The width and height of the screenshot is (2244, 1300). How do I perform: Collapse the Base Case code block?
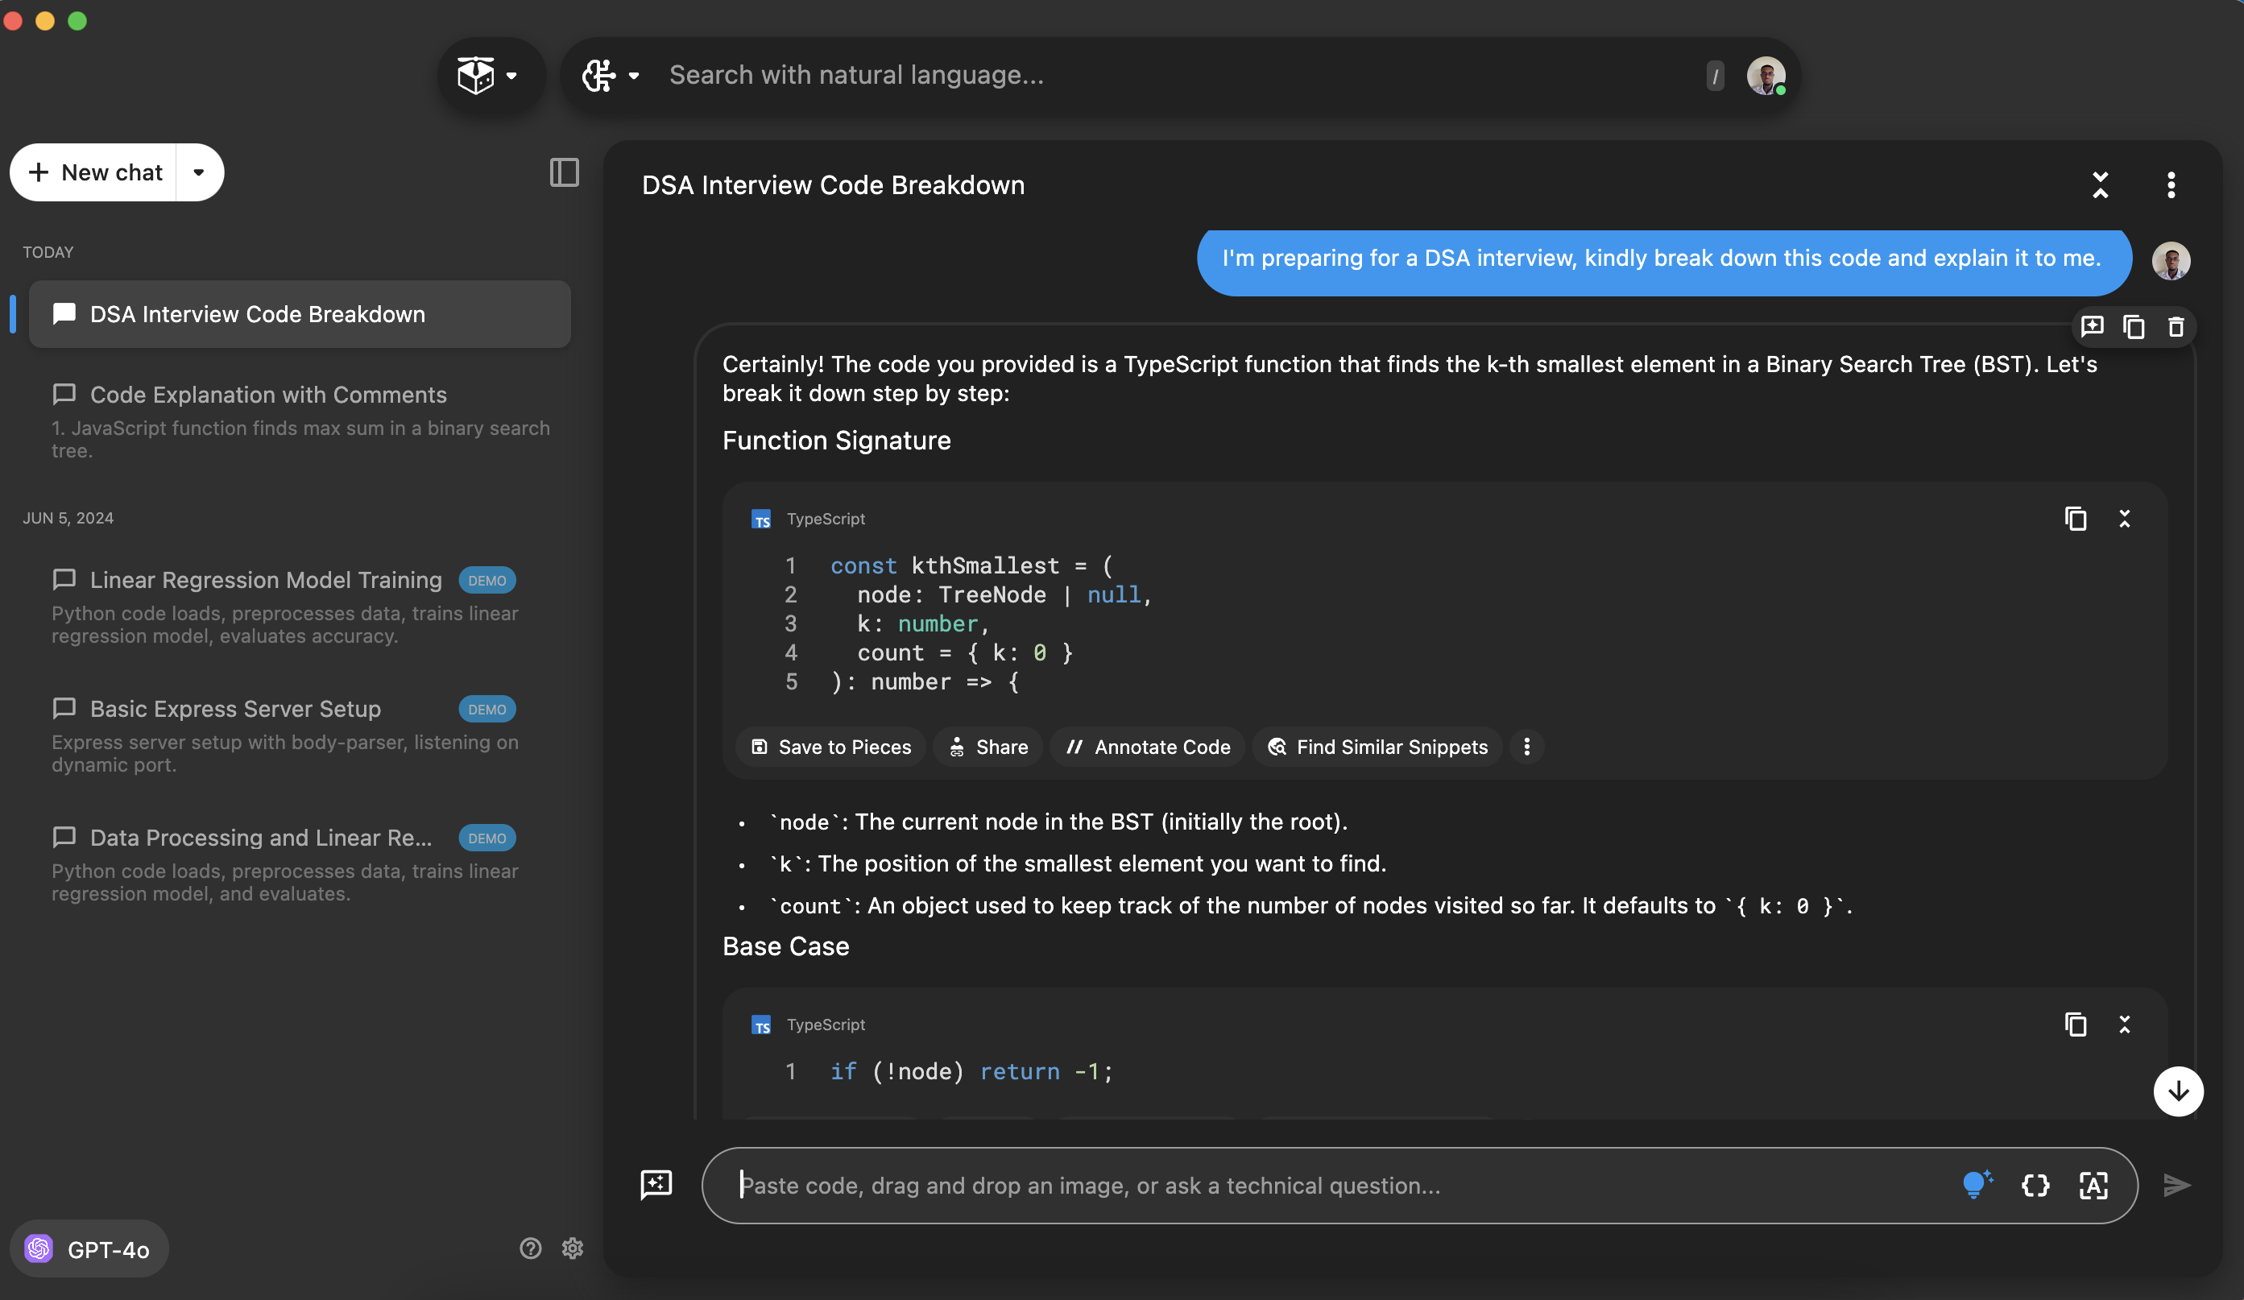coord(2125,1024)
